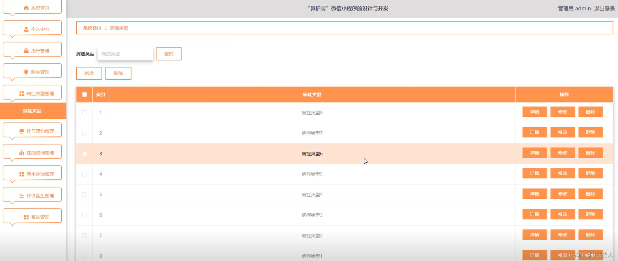Check the box for row 病症类型8
Screen dimensions: 618x261
tap(84, 113)
